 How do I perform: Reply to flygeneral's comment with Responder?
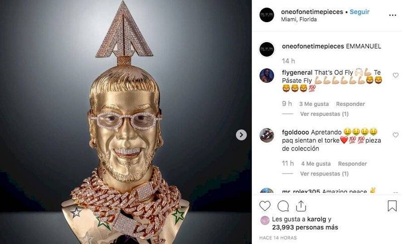(350, 104)
